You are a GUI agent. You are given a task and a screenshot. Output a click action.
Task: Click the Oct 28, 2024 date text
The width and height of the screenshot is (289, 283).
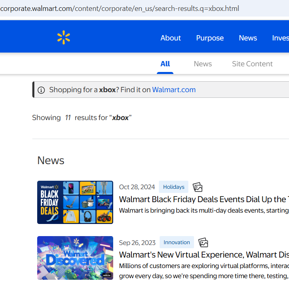[x=137, y=187]
